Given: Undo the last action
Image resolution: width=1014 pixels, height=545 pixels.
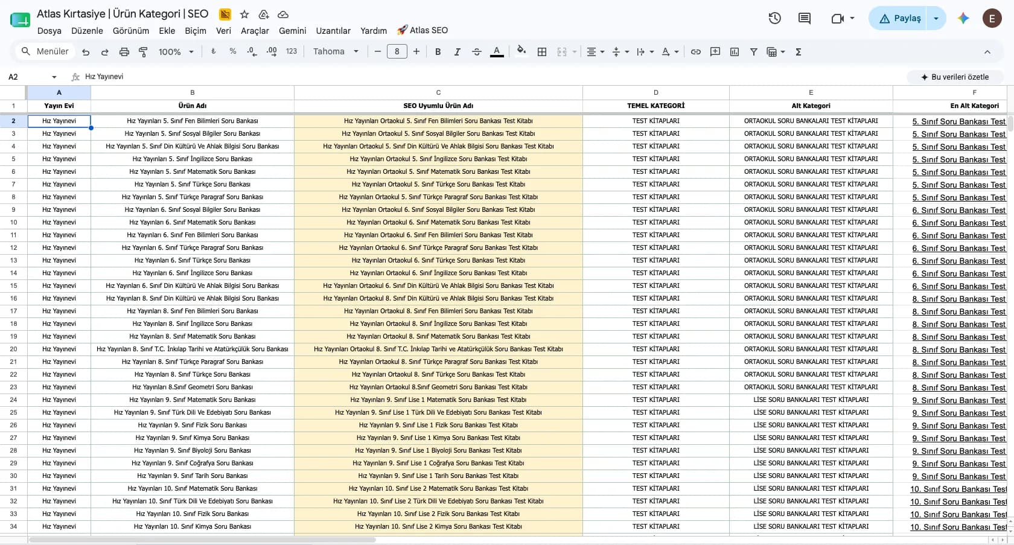Looking at the screenshot, I should [x=86, y=52].
